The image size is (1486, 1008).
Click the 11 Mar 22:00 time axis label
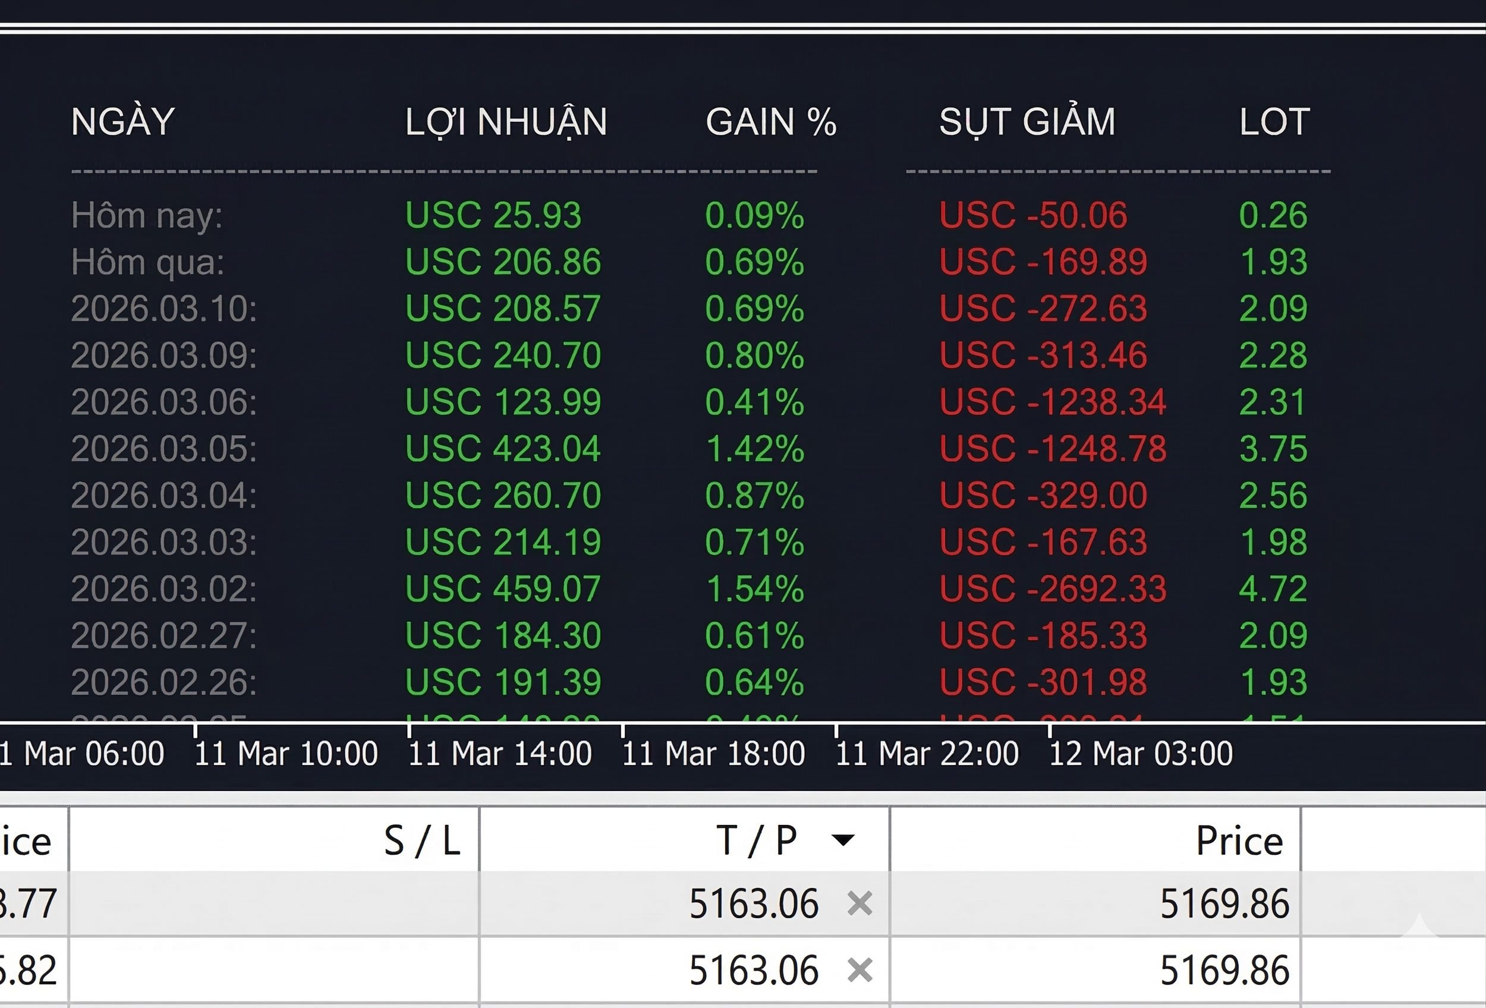coord(927,754)
